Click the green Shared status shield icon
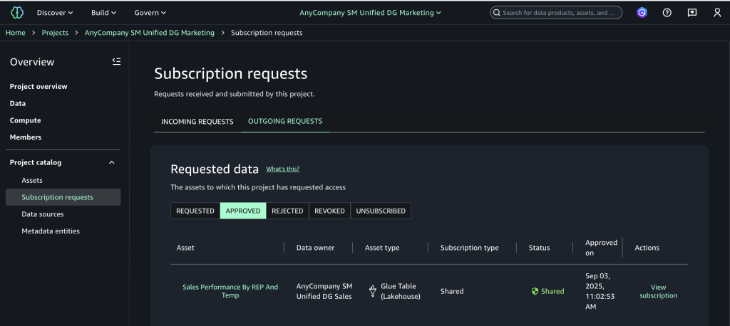Screen dimensions: 730x326 pos(535,291)
